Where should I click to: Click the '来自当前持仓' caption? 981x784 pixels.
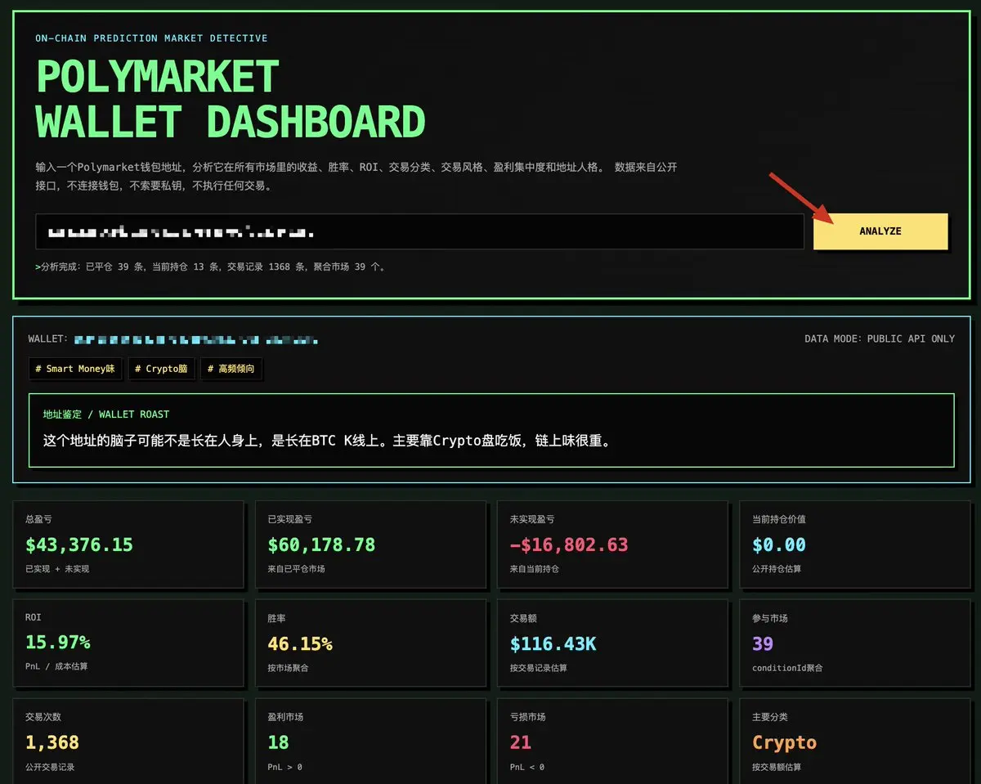(534, 568)
